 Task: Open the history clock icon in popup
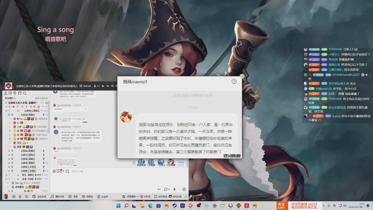234,81
